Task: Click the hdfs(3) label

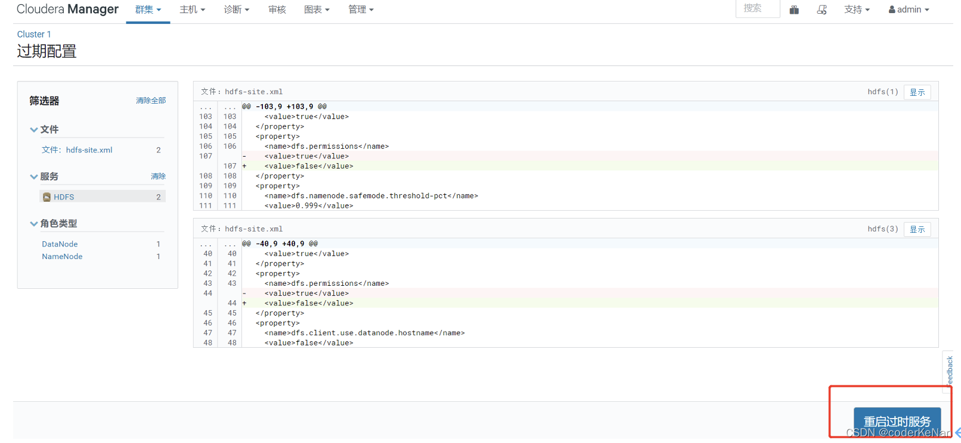Action: tap(882, 229)
